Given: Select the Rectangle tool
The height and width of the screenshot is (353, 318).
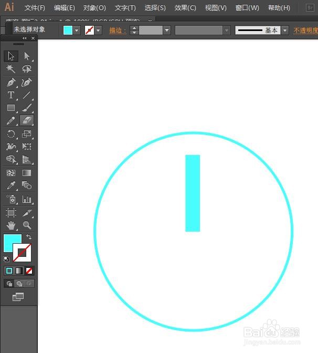Looking at the screenshot, I should point(11,108).
